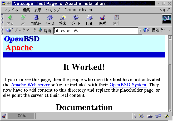173x121 pixels.
Task: Click the vertical scrollbar thumb
Action: point(170,52)
